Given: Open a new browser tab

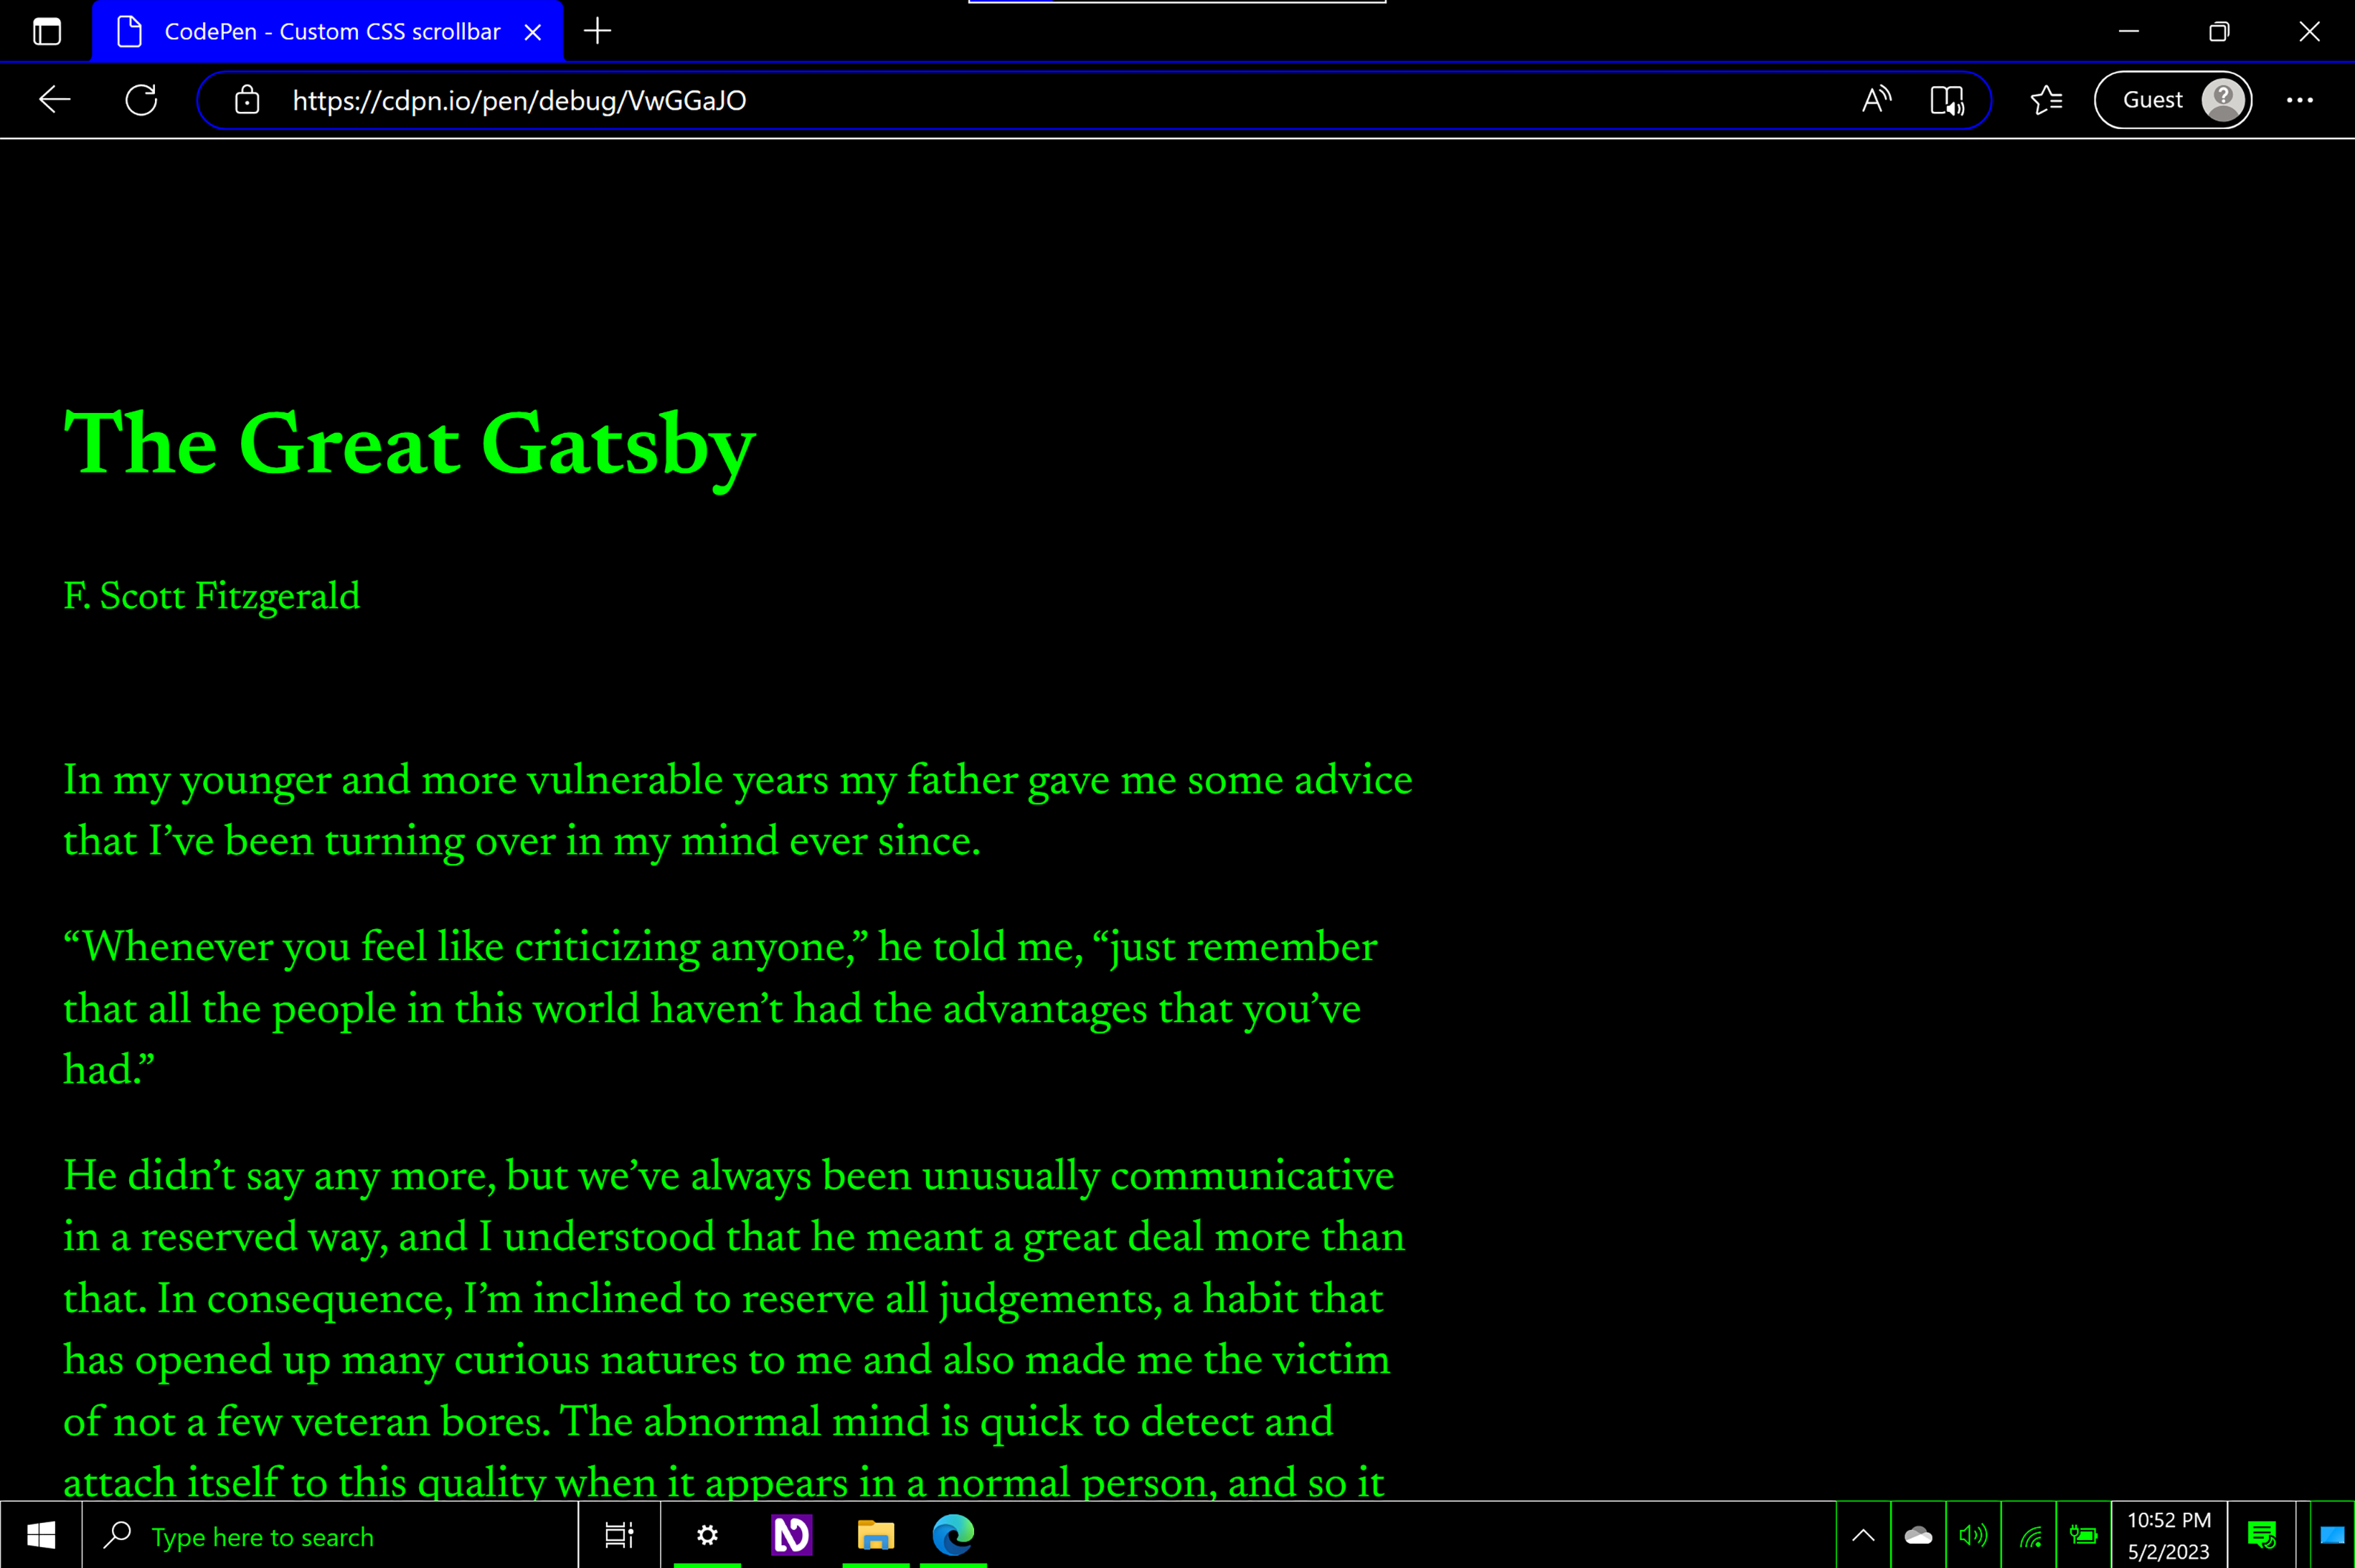Looking at the screenshot, I should click(x=598, y=31).
